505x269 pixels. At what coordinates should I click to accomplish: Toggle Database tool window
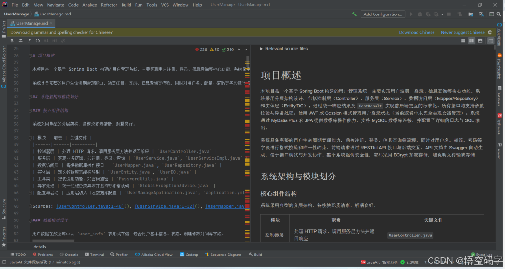(x=499, y=96)
